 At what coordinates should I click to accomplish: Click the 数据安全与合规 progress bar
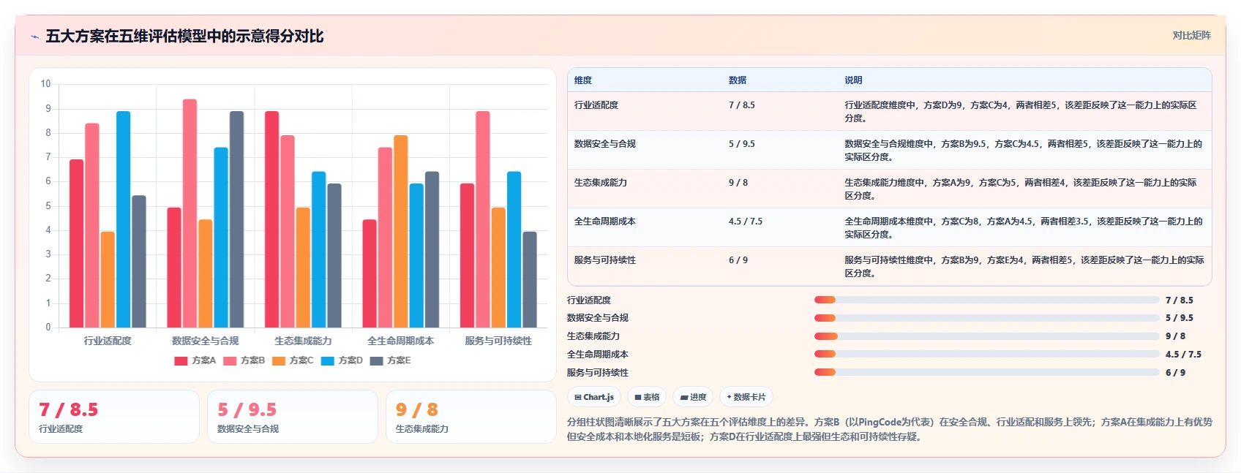[986, 318]
